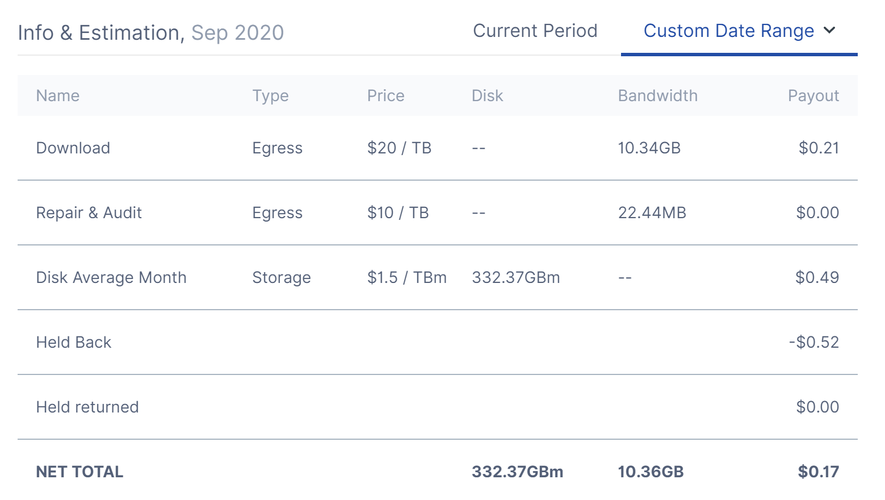
Task: Select the Download row name
Action: (73, 148)
